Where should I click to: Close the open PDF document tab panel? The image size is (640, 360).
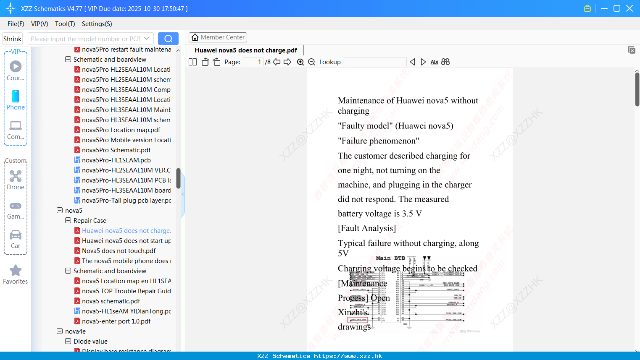(x=632, y=50)
